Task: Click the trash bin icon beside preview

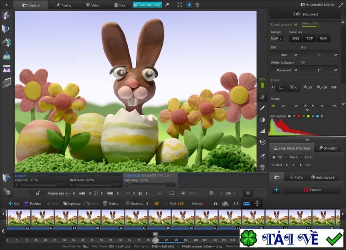Action: point(262,167)
